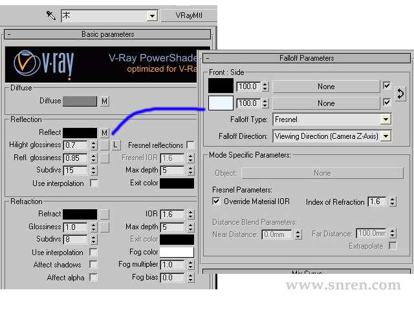The width and height of the screenshot is (414, 310).
Task: Click the refraction Glossiness value field
Action: [76, 227]
